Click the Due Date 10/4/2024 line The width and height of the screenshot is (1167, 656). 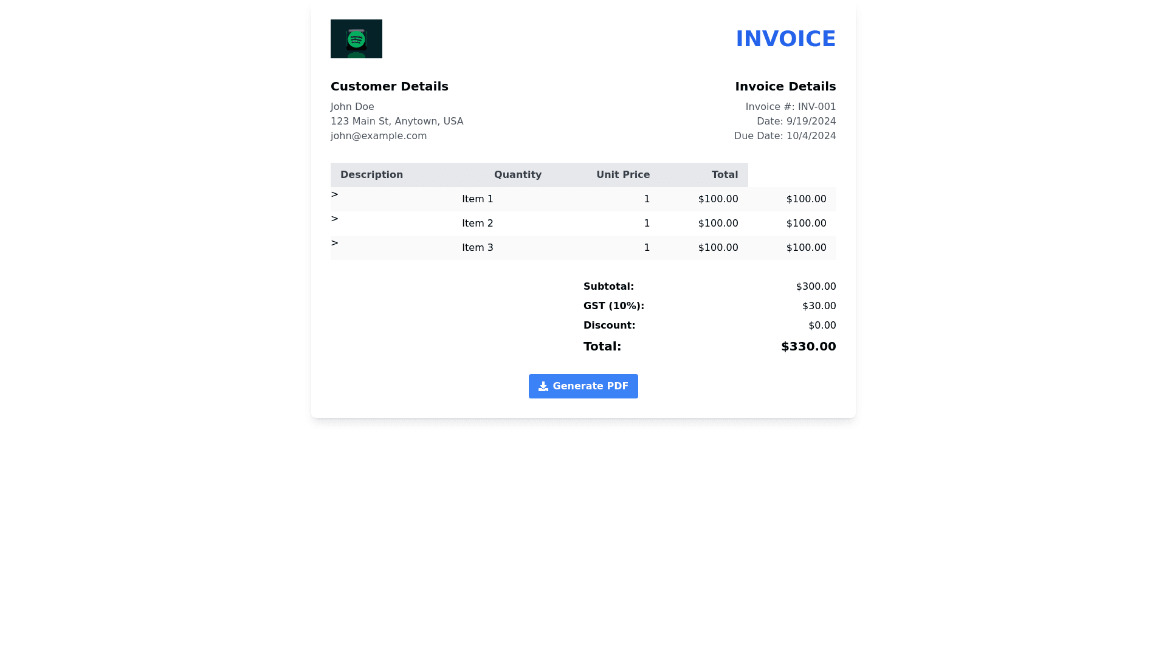(785, 136)
